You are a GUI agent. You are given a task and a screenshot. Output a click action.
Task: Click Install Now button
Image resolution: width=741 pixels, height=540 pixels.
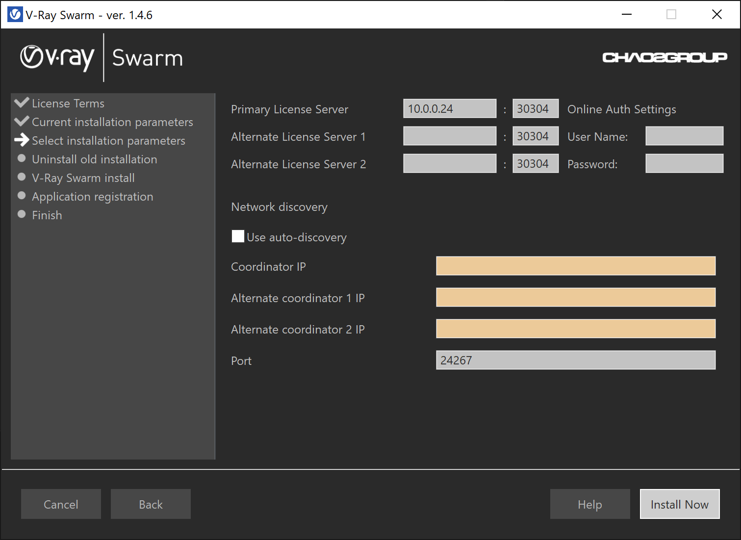[680, 504]
